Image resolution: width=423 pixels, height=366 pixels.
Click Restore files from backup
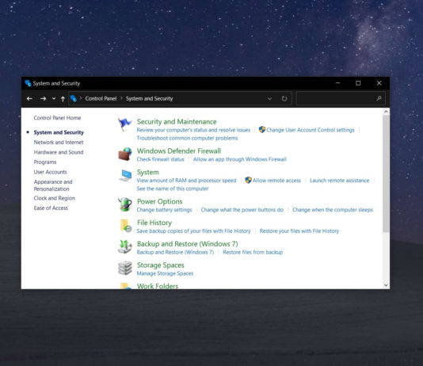pos(253,252)
